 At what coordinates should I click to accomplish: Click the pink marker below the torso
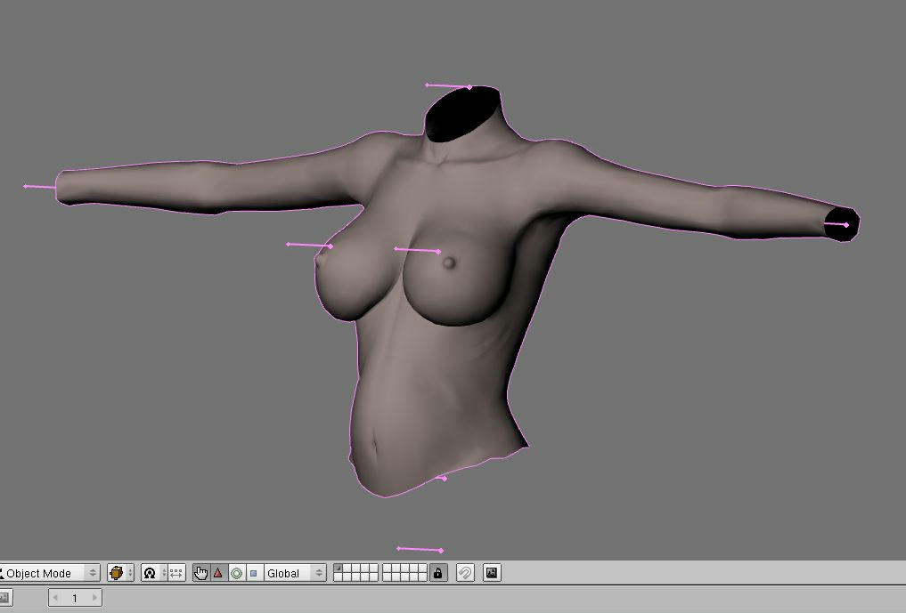420,550
